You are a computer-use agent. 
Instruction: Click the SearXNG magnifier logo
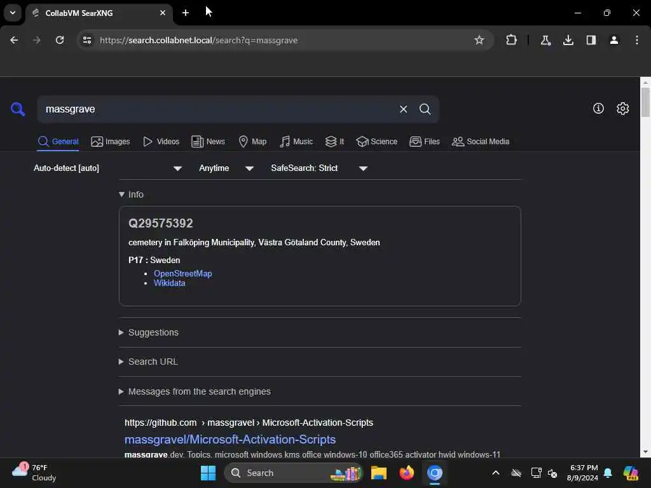click(18, 109)
